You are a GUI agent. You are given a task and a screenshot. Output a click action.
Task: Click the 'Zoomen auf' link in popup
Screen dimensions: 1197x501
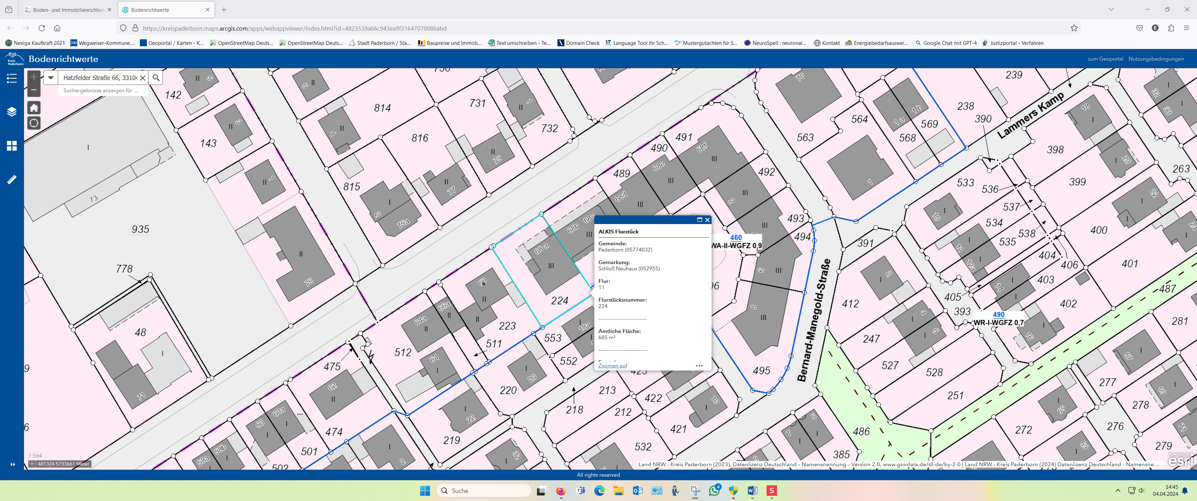pyautogui.click(x=612, y=365)
